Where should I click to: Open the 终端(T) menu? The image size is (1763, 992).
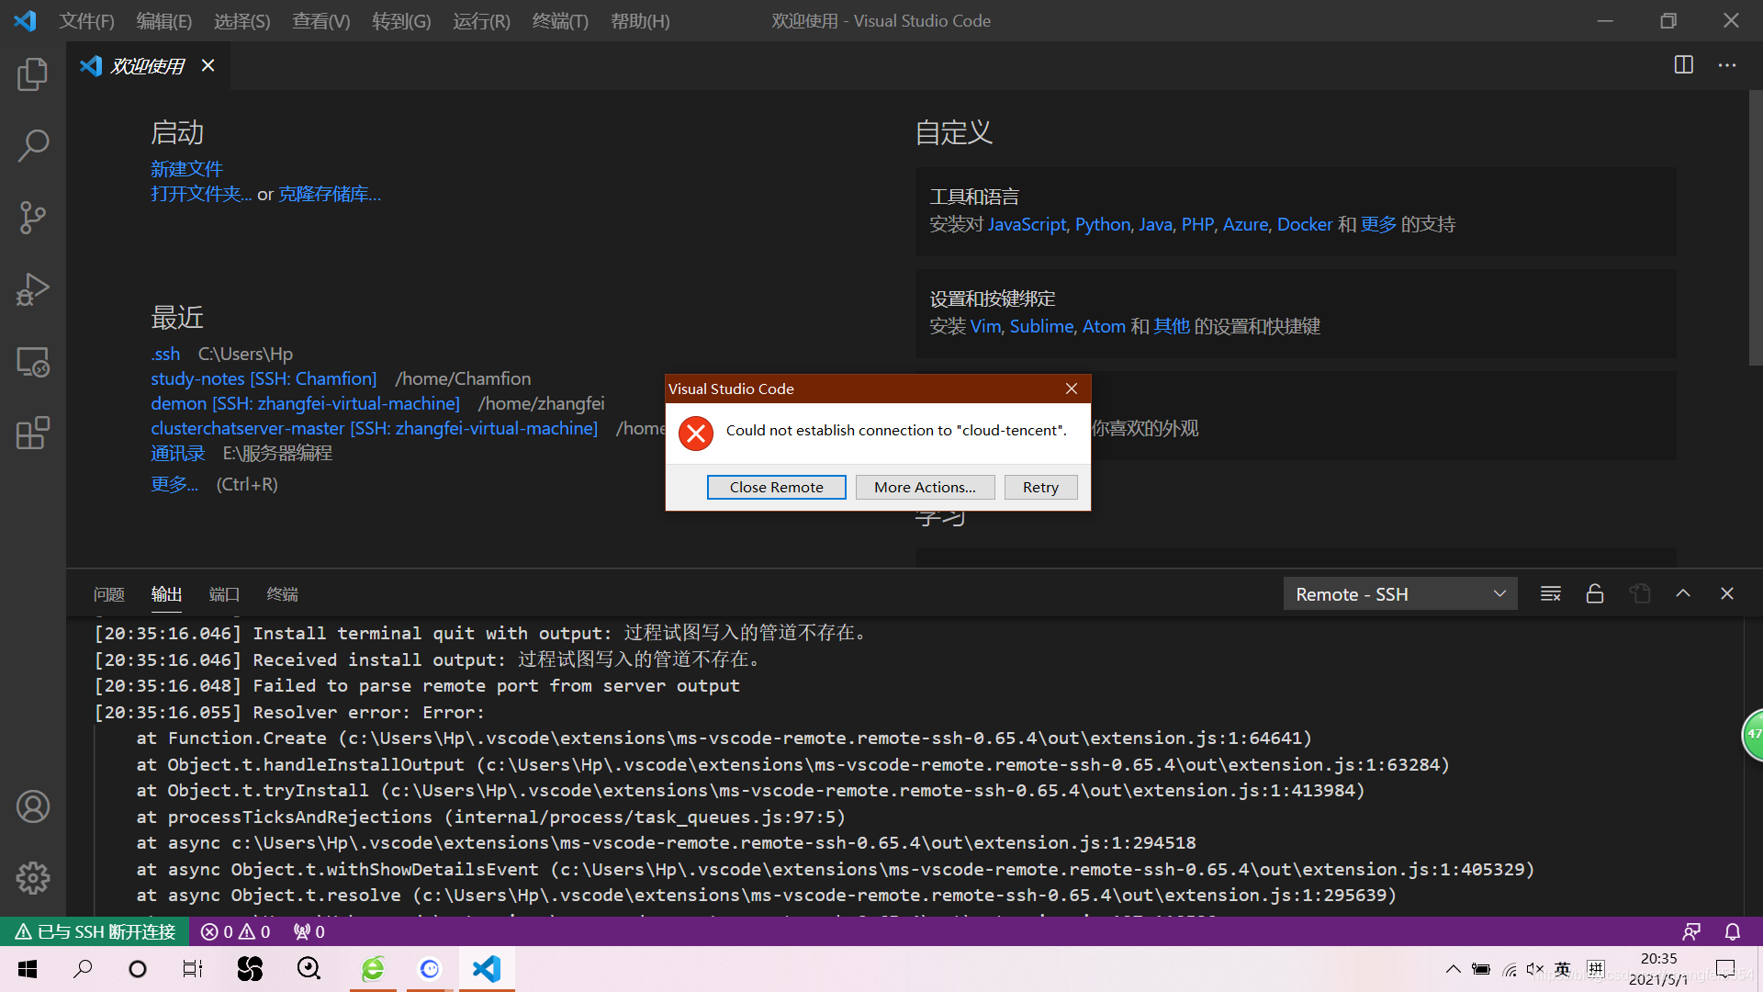coord(560,20)
